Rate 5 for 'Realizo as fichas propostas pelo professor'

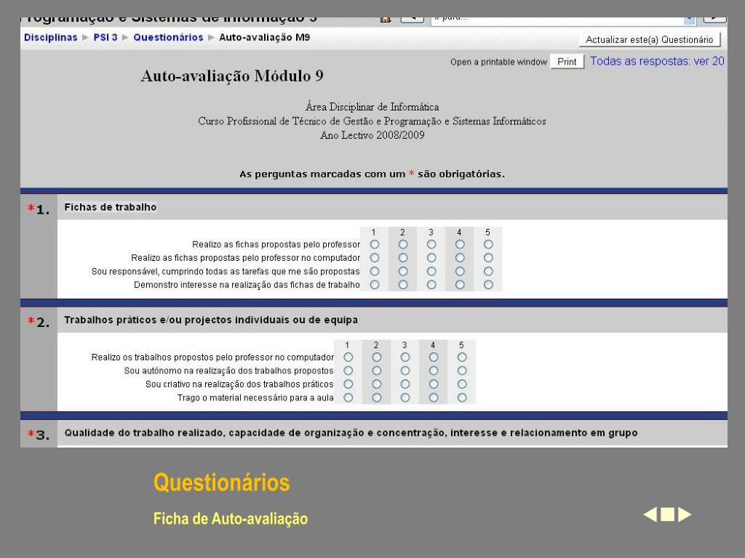pos(488,244)
